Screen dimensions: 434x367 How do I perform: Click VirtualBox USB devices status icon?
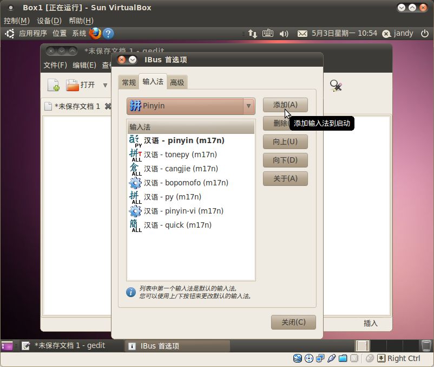[x=331, y=358]
